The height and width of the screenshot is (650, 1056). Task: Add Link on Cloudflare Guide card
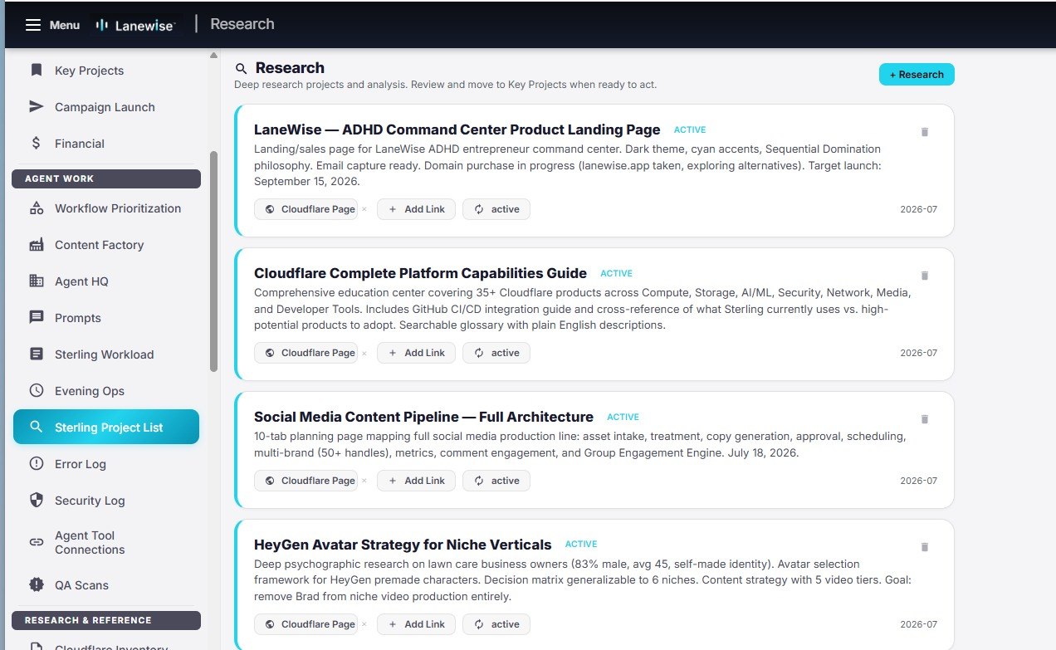pyautogui.click(x=416, y=353)
